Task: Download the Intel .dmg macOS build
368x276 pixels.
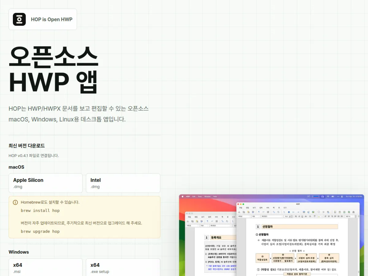Action: pyautogui.click(x=123, y=183)
